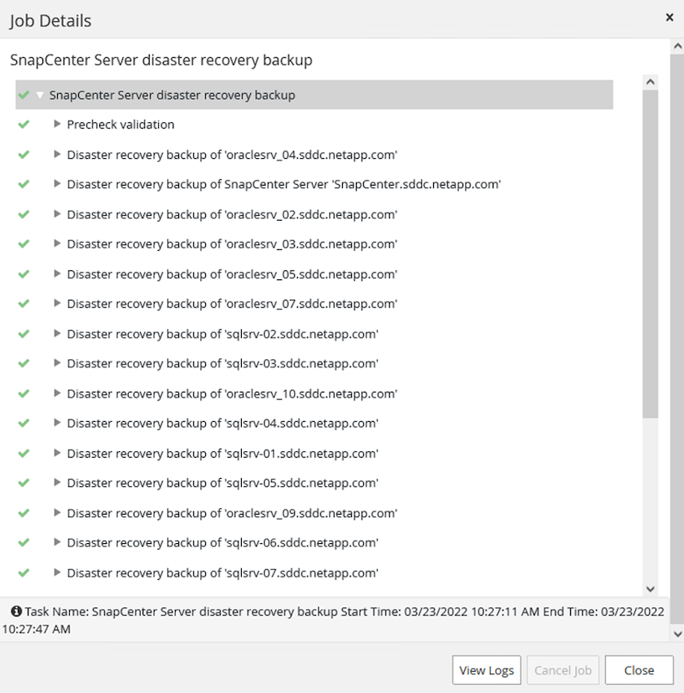Click green checkmark for oraclesrv_09 backup row

24,513
